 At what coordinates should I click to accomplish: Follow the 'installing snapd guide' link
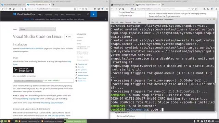30,99
